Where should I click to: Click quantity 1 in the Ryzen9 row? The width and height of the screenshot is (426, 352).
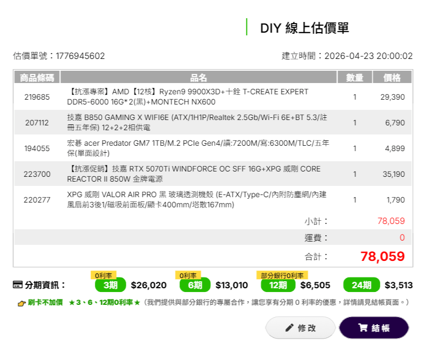[x=355, y=97]
